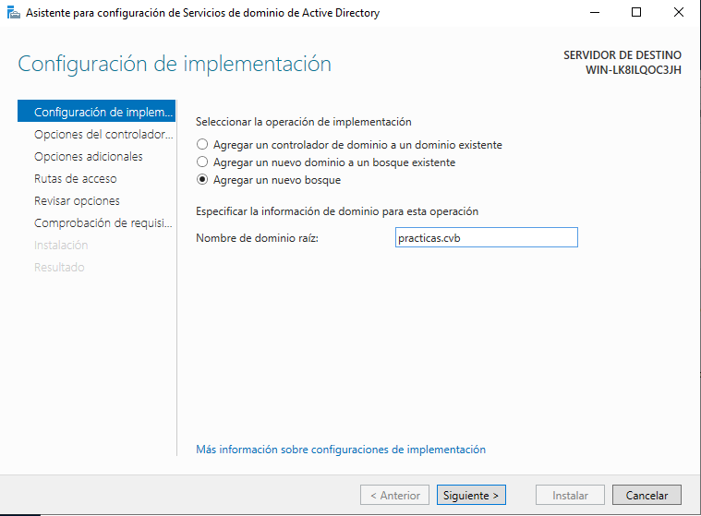701x516 pixels.
Task: Cancel the wizard with 'Cancelar'
Action: click(x=647, y=495)
